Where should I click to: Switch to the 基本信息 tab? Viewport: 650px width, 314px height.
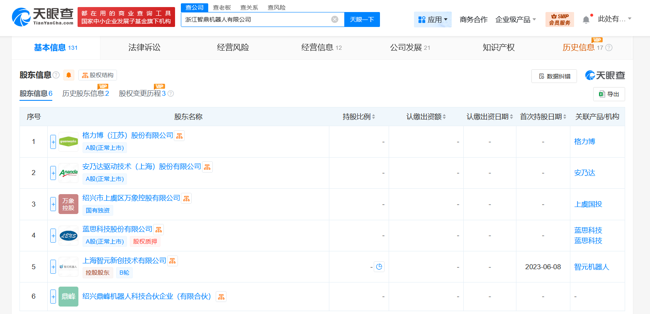tap(56, 48)
